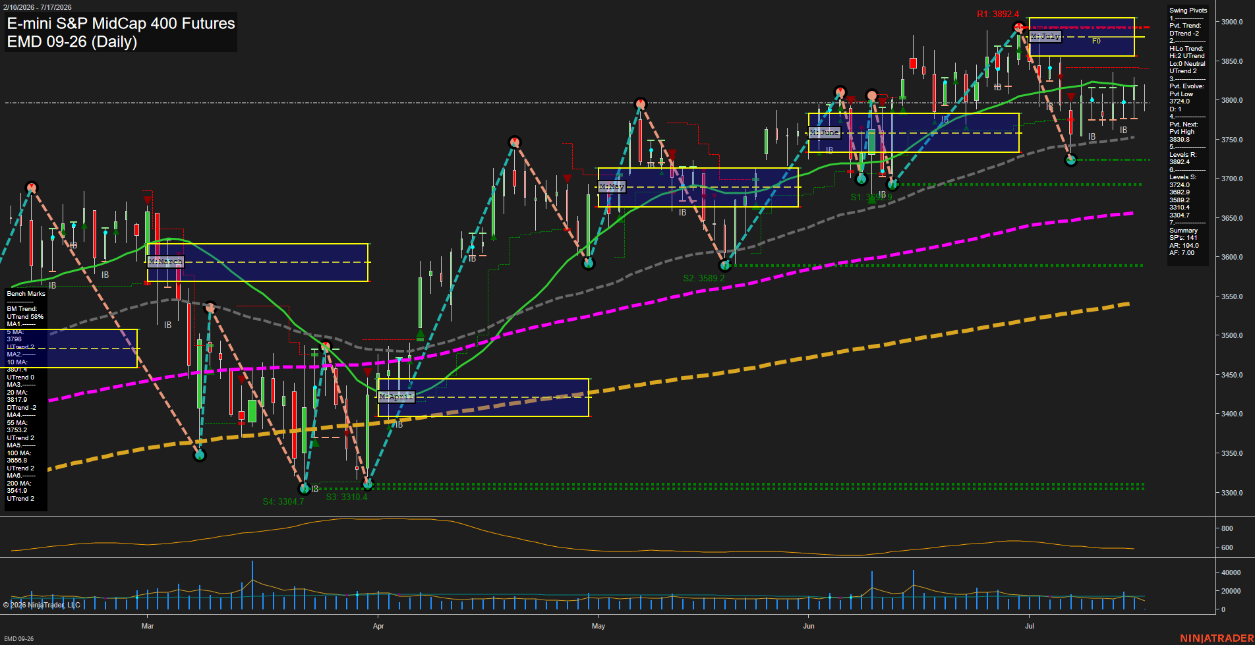Click the Pvt Low entry
This screenshot has width=1255, height=645.
pyautogui.click(x=1181, y=94)
